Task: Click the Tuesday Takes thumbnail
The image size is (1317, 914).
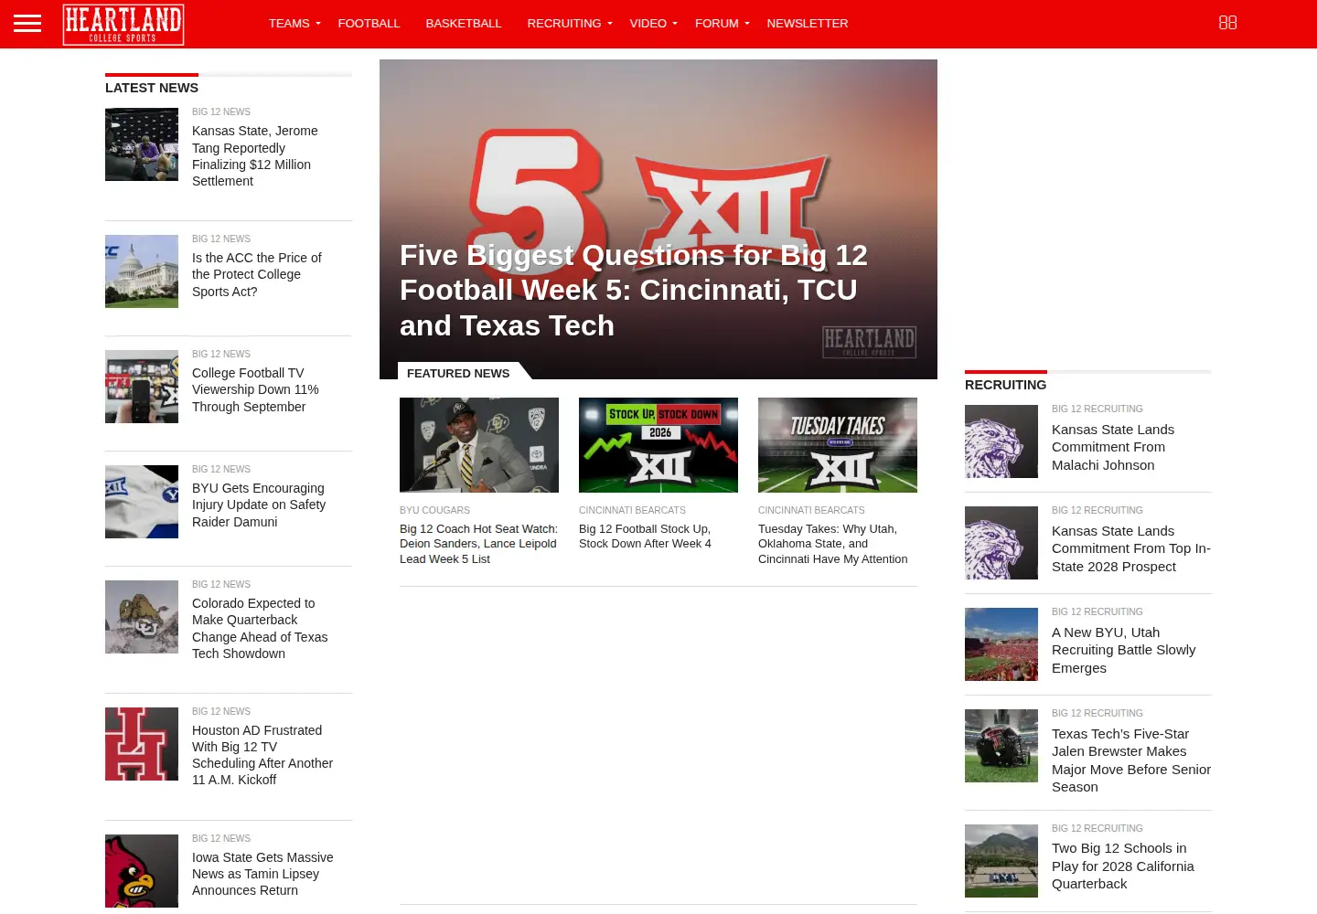Action: (x=838, y=445)
